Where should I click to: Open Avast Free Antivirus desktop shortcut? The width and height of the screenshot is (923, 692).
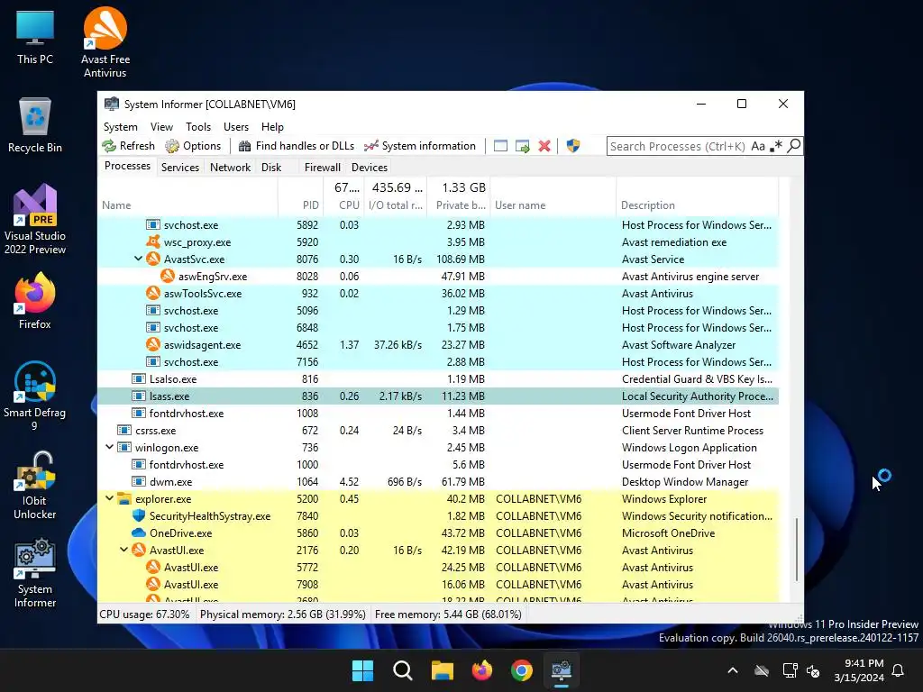105,43
